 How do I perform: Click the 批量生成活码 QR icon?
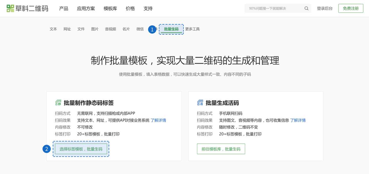click(x=200, y=103)
